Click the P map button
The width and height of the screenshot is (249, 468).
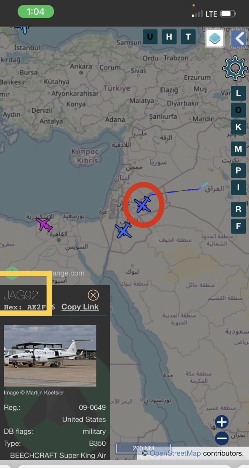click(x=238, y=171)
